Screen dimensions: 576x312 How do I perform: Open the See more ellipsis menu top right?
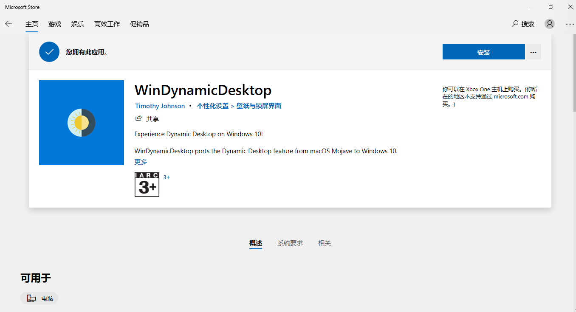point(570,24)
